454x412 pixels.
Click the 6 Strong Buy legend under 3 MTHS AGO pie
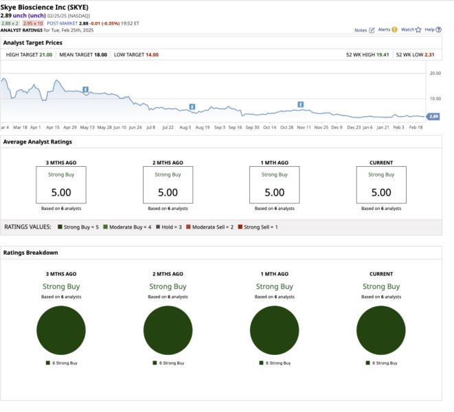(61, 363)
